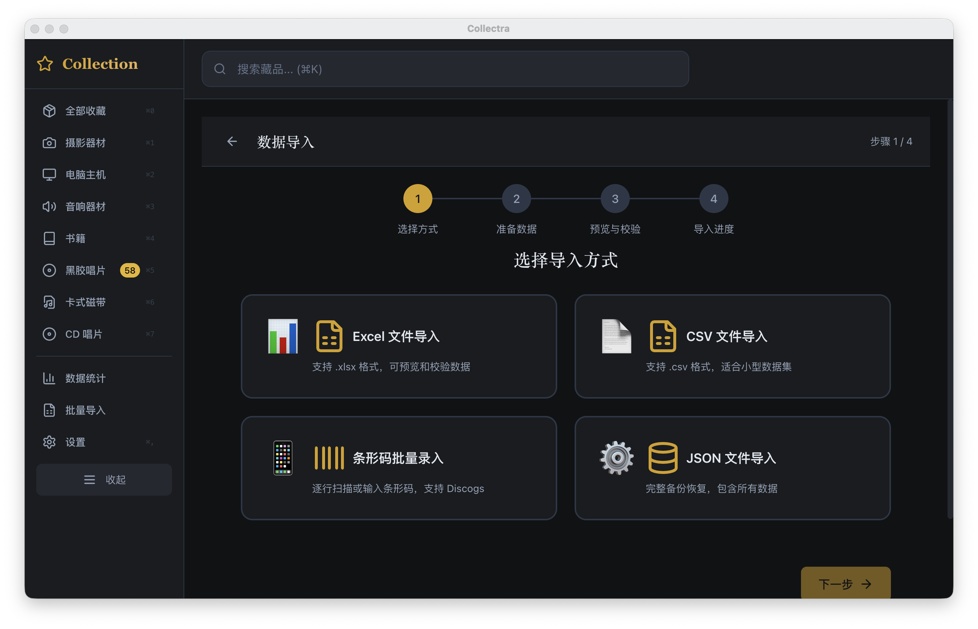Click the disc icon beside 黑胶唱片

tap(49, 270)
